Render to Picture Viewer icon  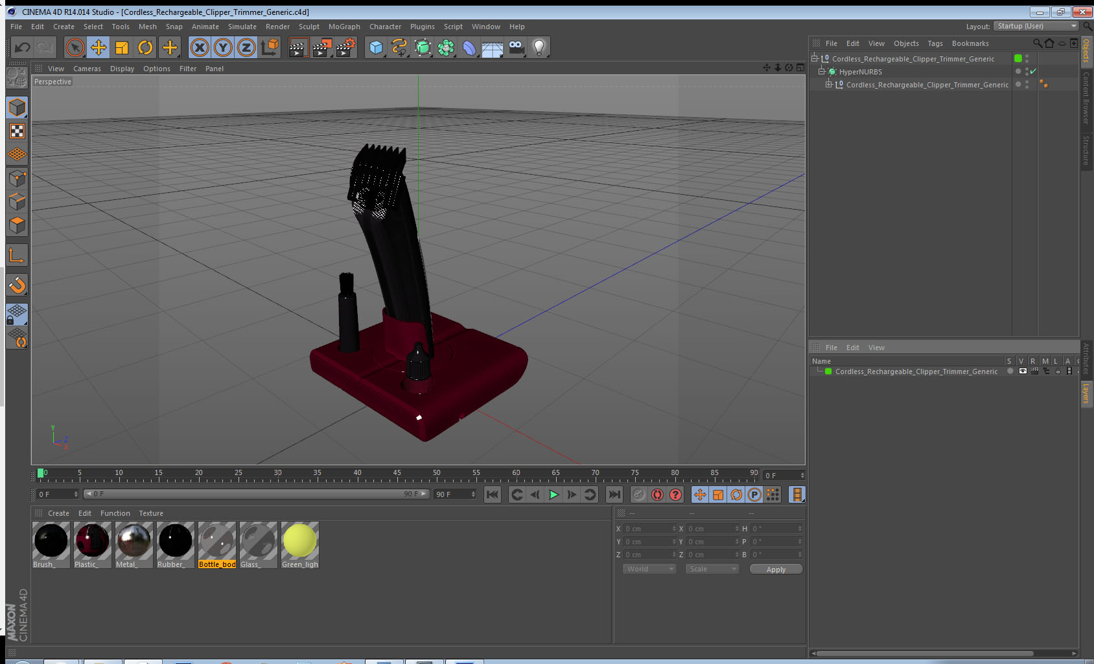click(x=321, y=47)
